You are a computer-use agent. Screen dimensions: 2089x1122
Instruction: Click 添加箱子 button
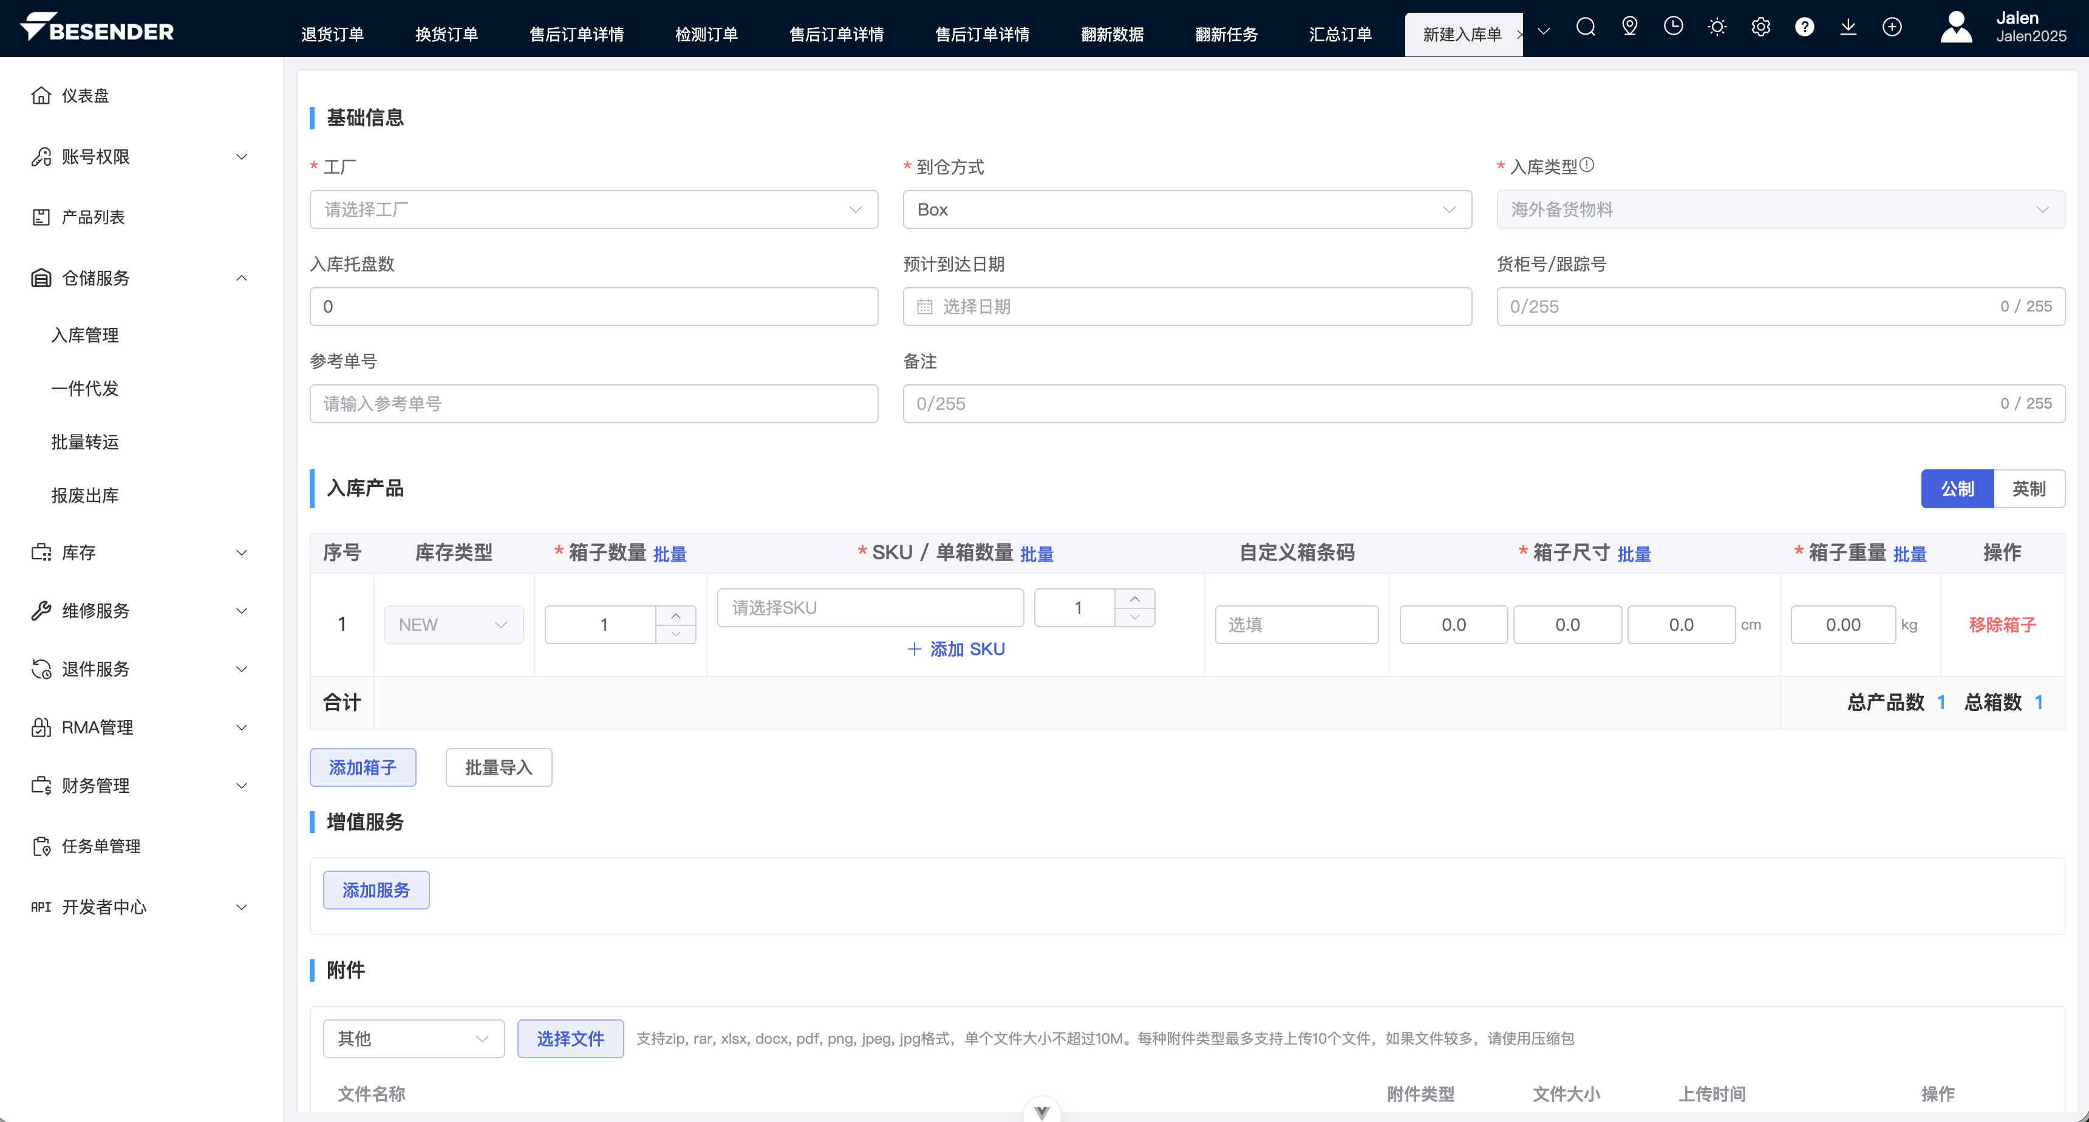point(363,767)
